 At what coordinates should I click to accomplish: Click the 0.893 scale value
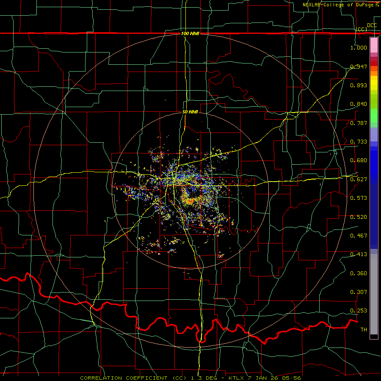coord(359,85)
